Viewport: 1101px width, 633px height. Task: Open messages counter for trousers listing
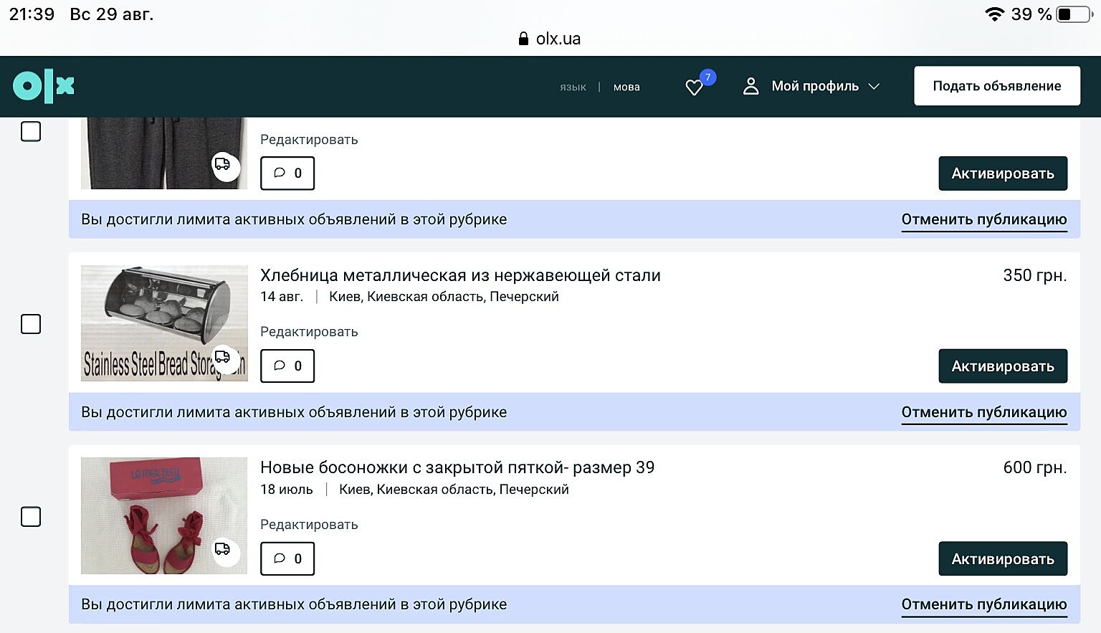pos(287,173)
